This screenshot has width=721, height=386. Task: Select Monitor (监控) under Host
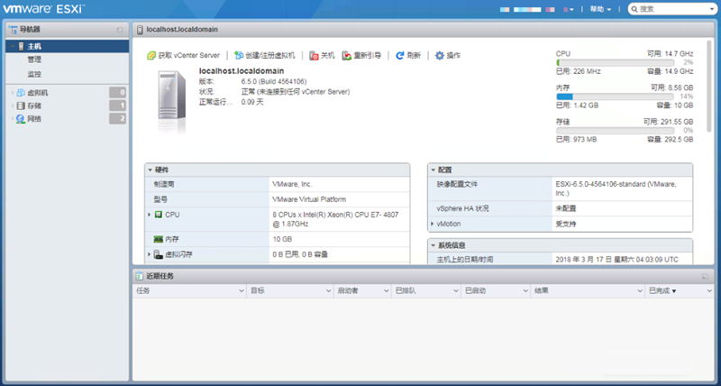point(34,74)
